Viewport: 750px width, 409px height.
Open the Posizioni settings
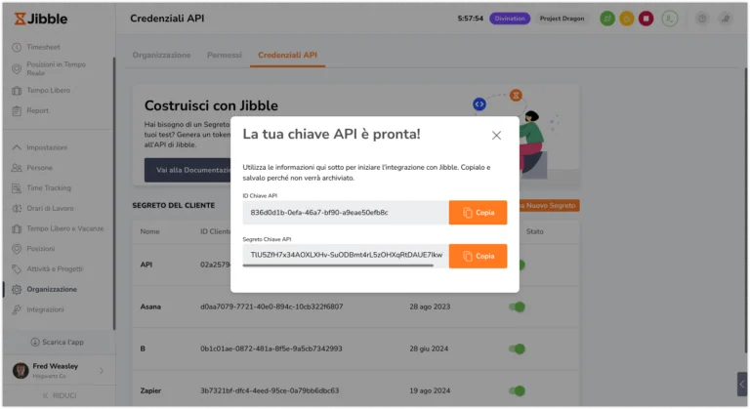[x=40, y=249]
